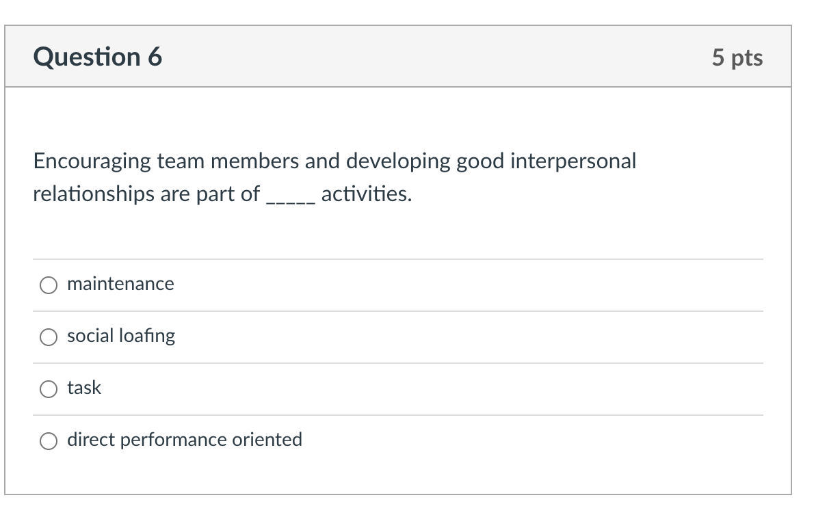
Task: Click the 5 pts label
Action: coord(738,58)
